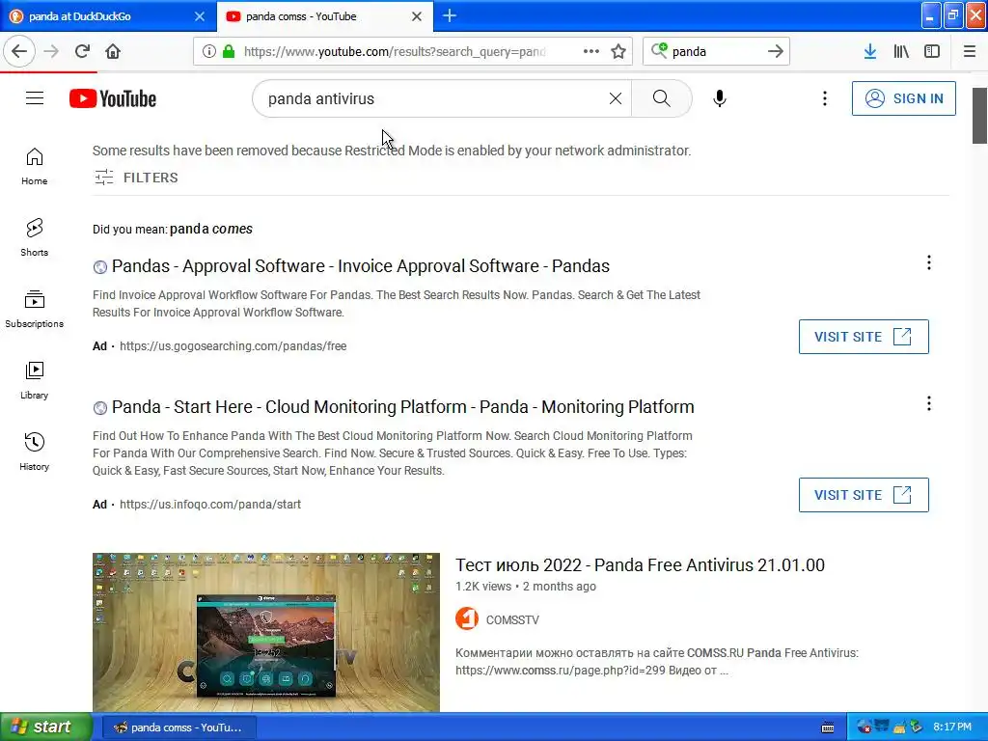Close the panda comss YouTube tab
This screenshot has height=741, width=988.
(x=417, y=16)
